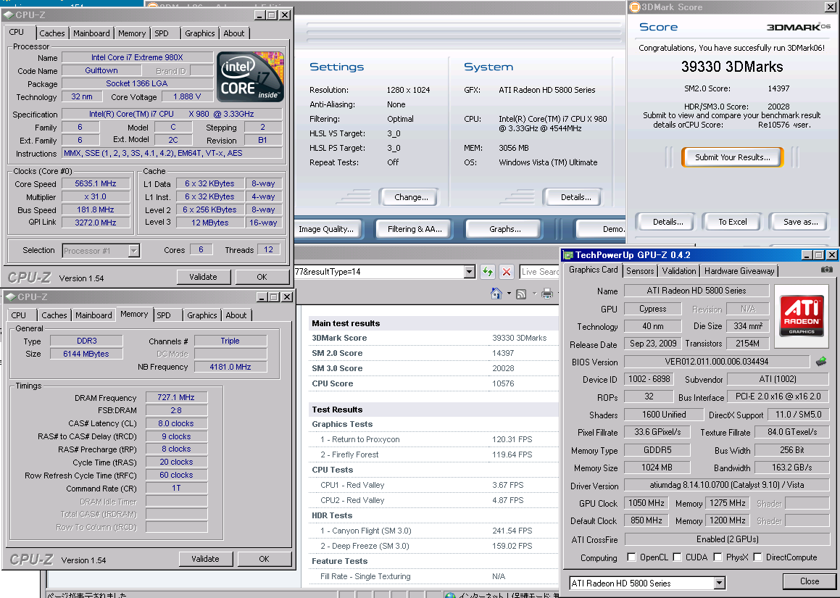This screenshot has width=840, height=598.
Task: Click the GPU-Z title bar application icon
Action: [x=568, y=255]
